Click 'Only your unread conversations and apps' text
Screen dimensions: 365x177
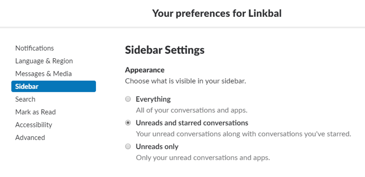(203, 158)
